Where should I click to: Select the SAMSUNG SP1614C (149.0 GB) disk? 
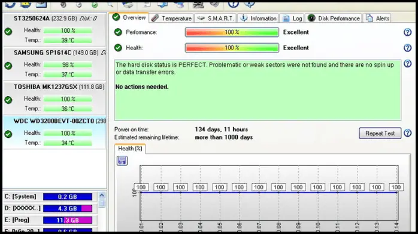pyautogui.click(x=54, y=64)
